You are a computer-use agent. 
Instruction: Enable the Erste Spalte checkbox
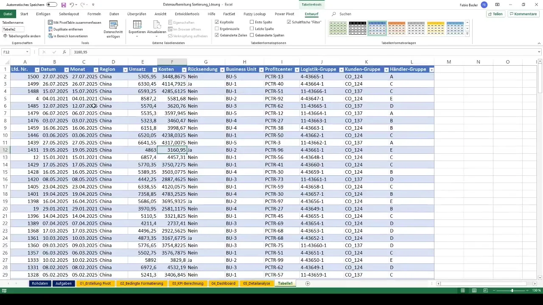click(x=252, y=22)
